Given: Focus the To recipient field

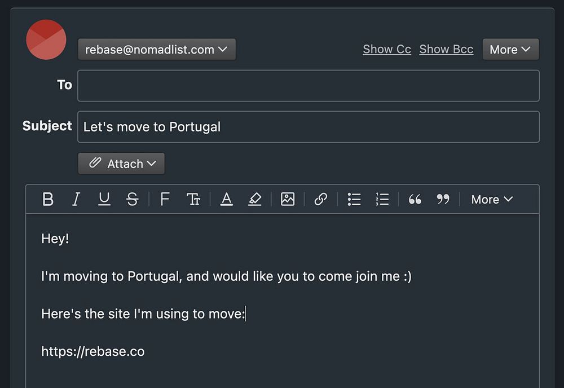Looking at the screenshot, I should 309,86.
